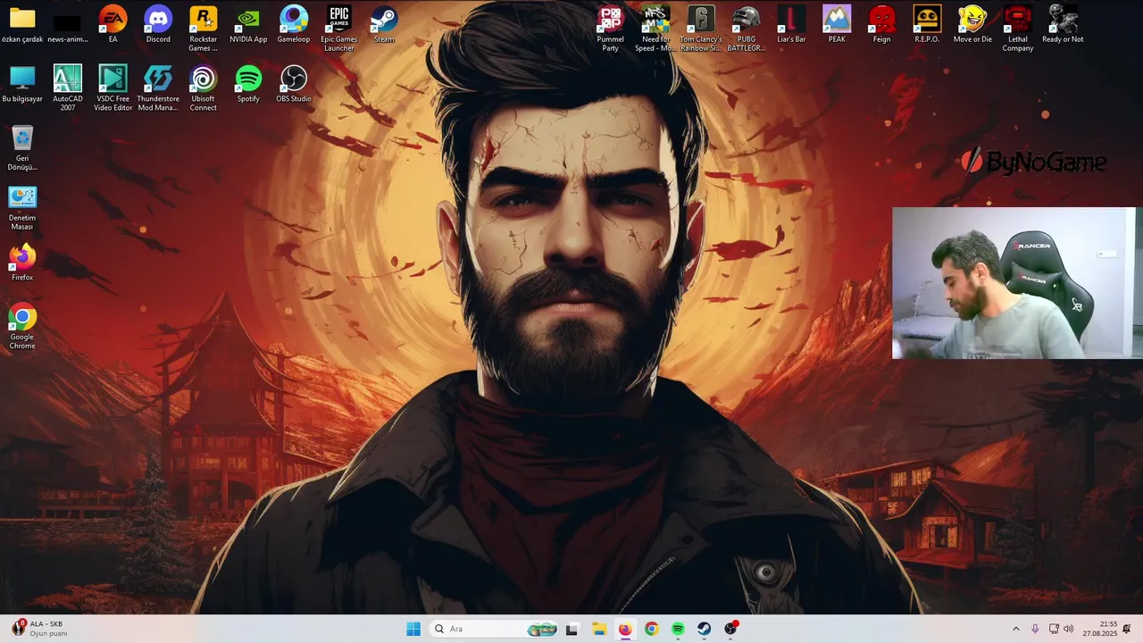Open Ubisoft Connect shortcut
Image resolution: width=1143 pixels, height=643 pixels.
[203, 88]
